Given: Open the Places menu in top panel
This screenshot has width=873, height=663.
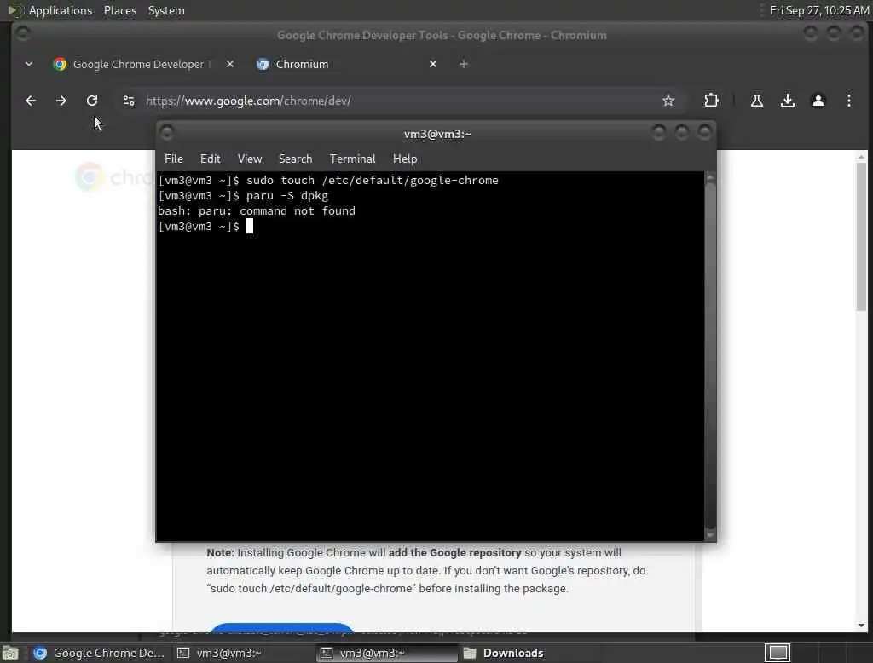Looking at the screenshot, I should point(119,10).
